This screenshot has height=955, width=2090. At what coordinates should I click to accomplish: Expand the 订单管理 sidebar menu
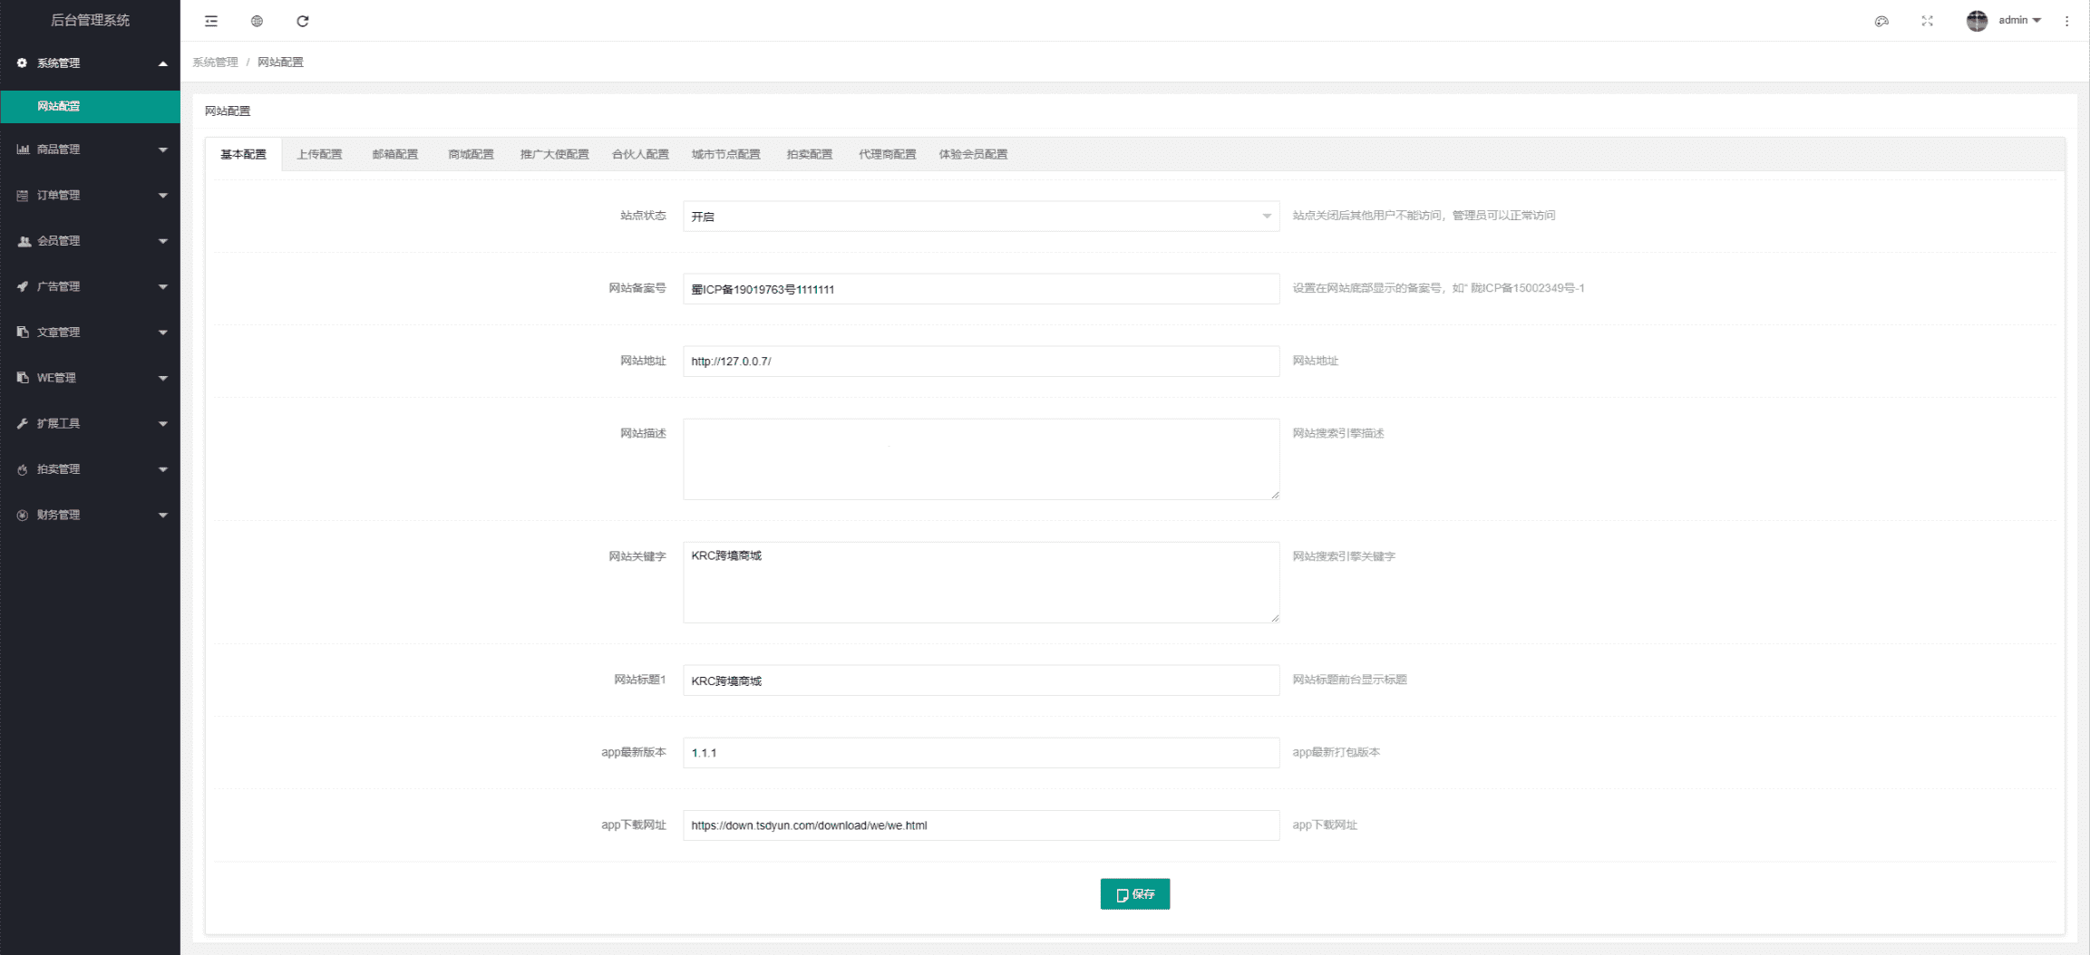pos(91,195)
